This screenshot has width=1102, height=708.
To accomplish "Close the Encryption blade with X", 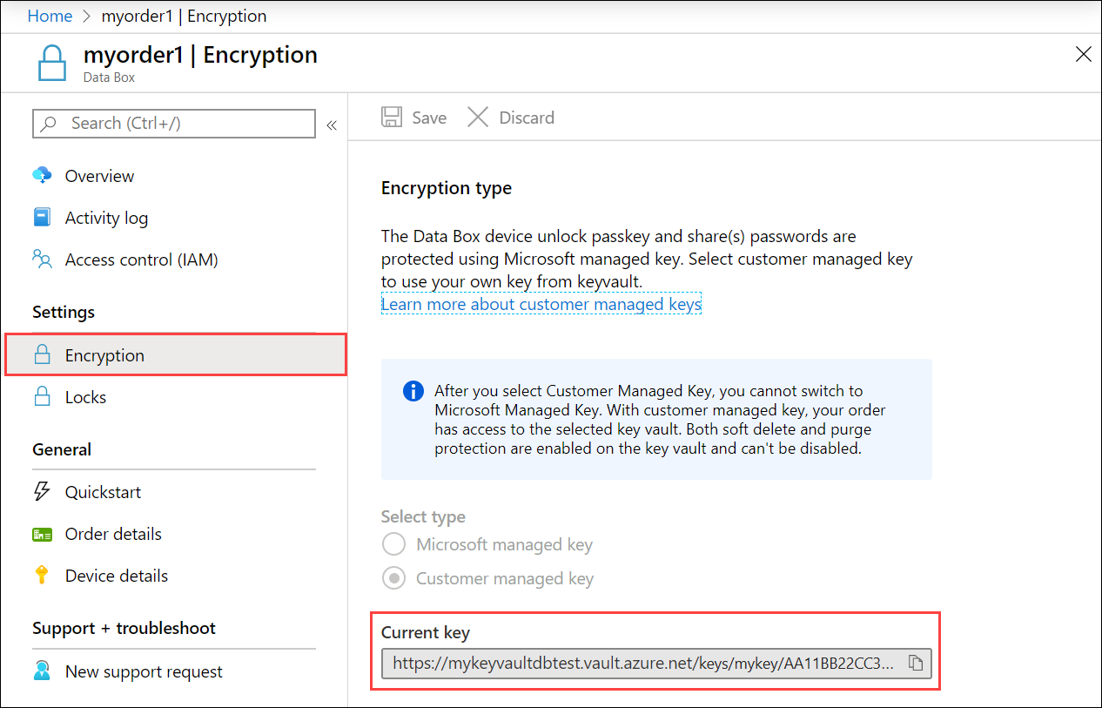I will coord(1084,55).
